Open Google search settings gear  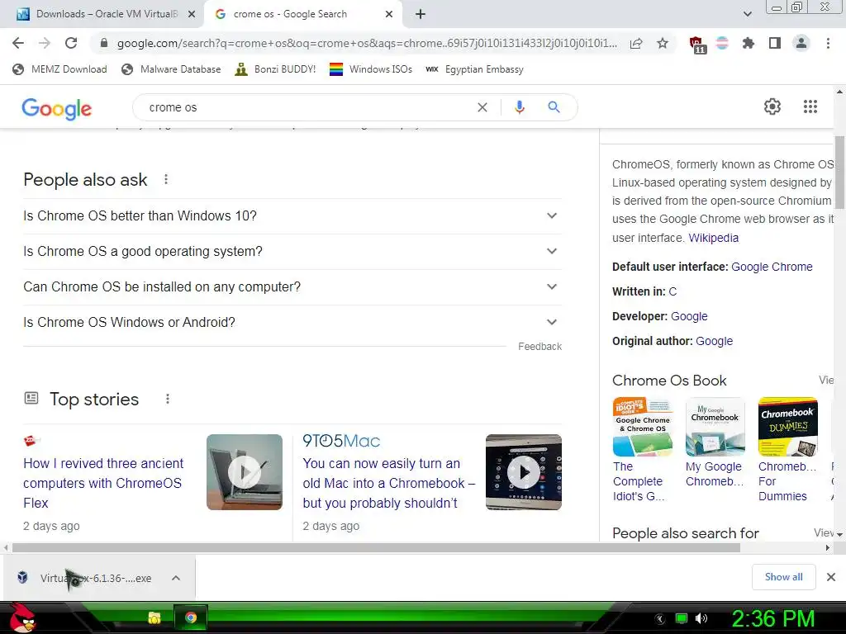click(x=772, y=106)
